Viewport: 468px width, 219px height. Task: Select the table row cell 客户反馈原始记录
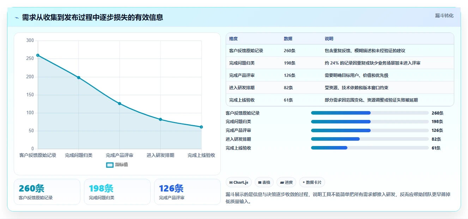tap(246, 51)
